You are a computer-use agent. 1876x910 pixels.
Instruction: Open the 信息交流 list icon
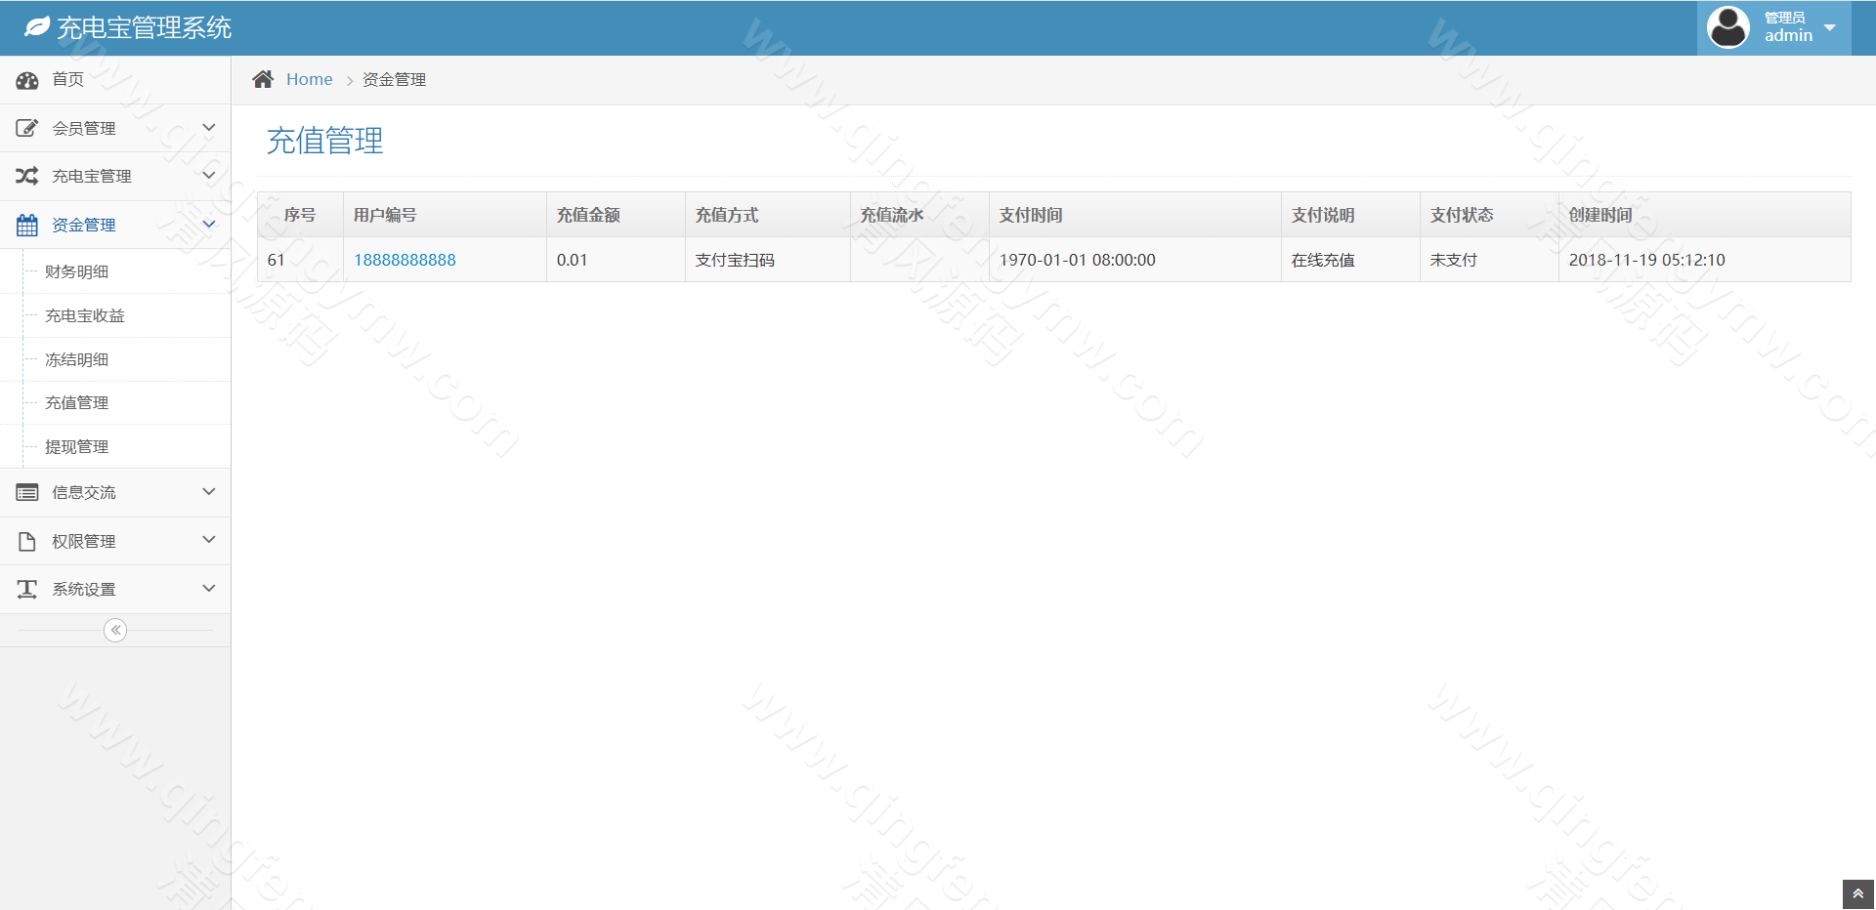click(x=26, y=492)
